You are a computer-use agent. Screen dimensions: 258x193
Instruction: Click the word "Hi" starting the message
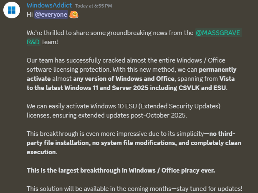tap(30, 15)
